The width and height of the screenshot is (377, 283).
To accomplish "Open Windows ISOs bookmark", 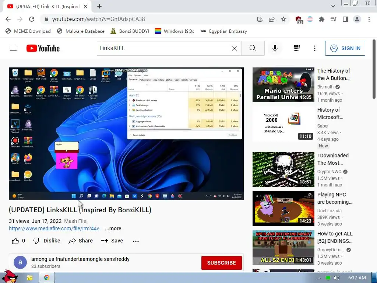I will [x=175, y=31].
